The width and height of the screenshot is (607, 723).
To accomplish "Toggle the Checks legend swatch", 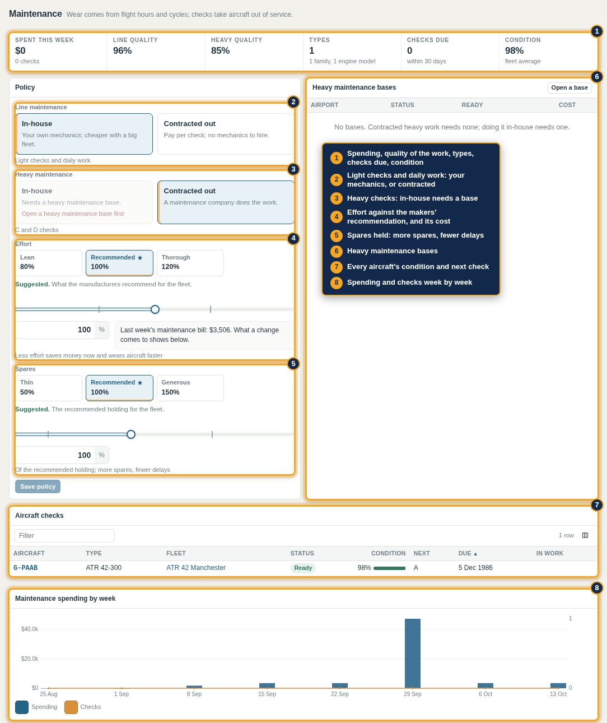I will point(71,707).
